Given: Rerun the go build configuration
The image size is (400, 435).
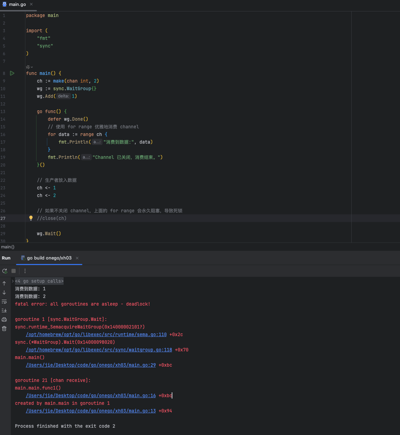Looking at the screenshot, I should pos(5,271).
